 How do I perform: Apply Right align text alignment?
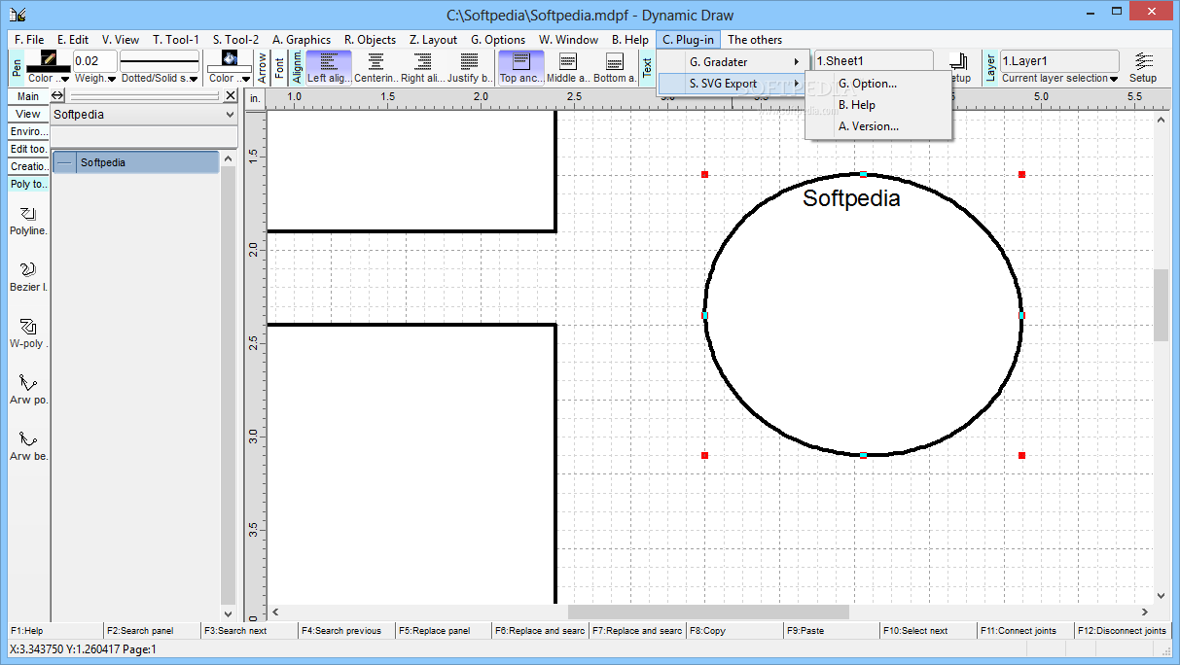[422, 67]
